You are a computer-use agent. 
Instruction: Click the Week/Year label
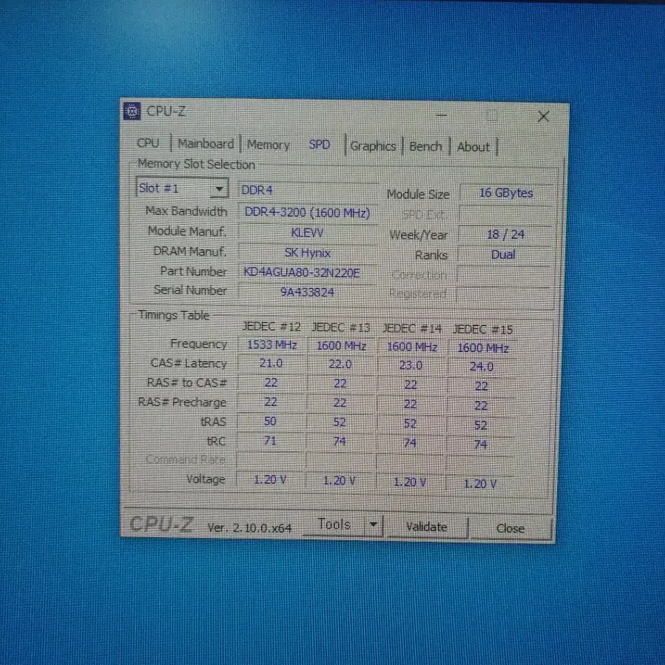[x=419, y=235]
